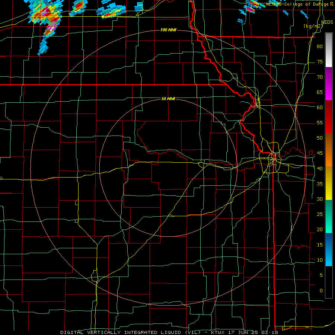This screenshot has width=335, height=335.
Task: Click the "DIGITAL VERTICALLY INTEGRATED LIQUID (VIL)" caption
Action: [131, 332]
